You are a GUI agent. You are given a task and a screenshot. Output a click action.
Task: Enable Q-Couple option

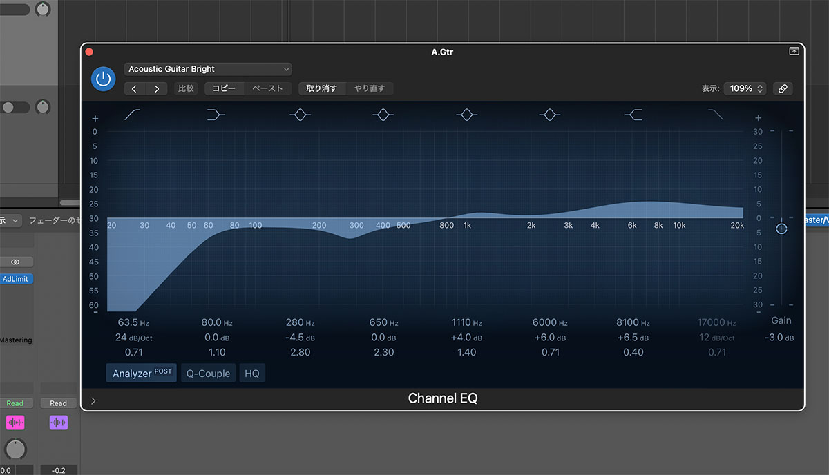pyautogui.click(x=208, y=374)
